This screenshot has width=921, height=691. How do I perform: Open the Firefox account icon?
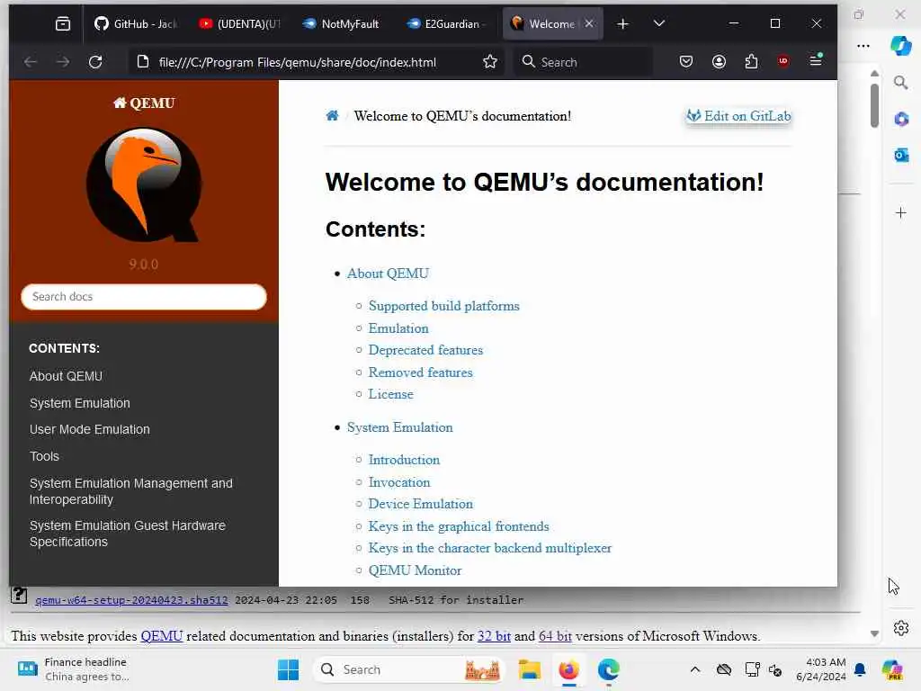pyautogui.click(x=719, y=61)
